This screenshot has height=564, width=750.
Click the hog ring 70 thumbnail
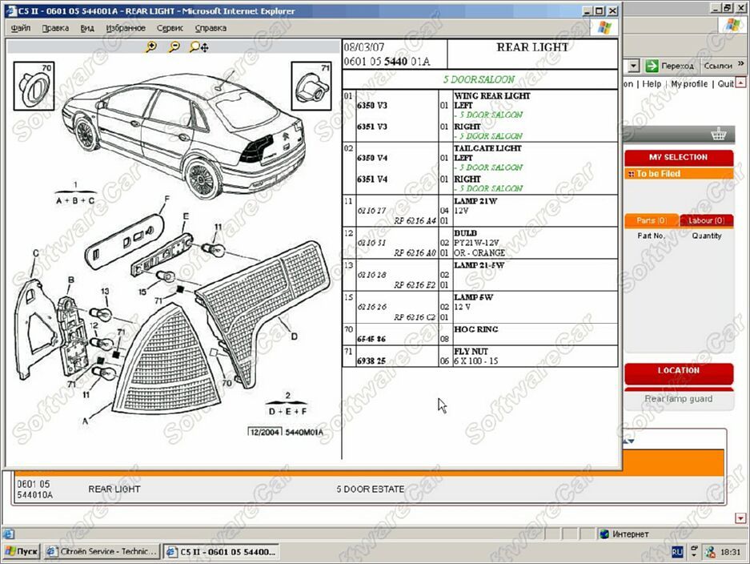[34, 86]
